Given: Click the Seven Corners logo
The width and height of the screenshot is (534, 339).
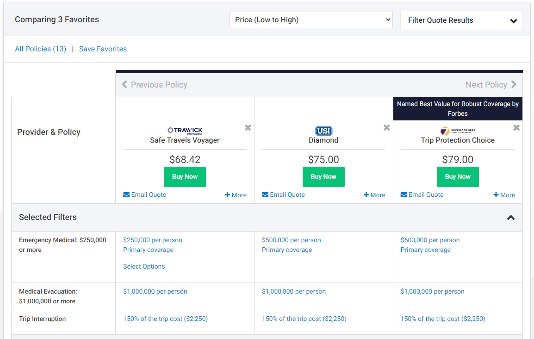Looking at the screenshot, I should coord(458,131).
